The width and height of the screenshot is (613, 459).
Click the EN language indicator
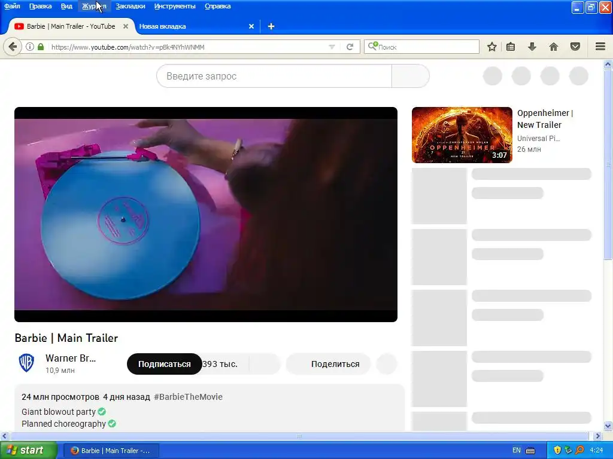coord(517,451)
